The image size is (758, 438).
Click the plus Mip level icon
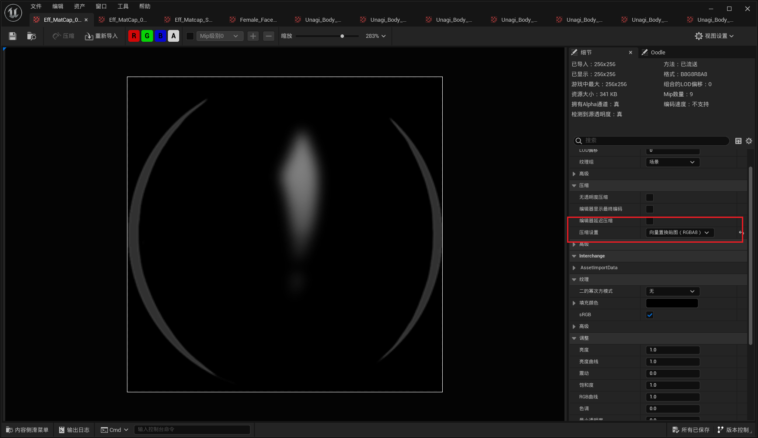[x=253, y=36]
